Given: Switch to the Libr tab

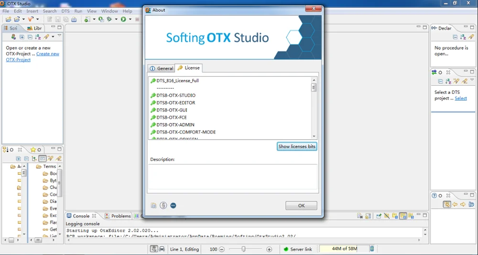Looking at the screenshot, I should tap(34, 28).
